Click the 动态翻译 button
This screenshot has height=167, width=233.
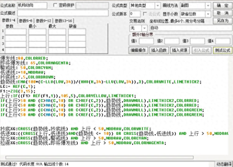point(223,164)
